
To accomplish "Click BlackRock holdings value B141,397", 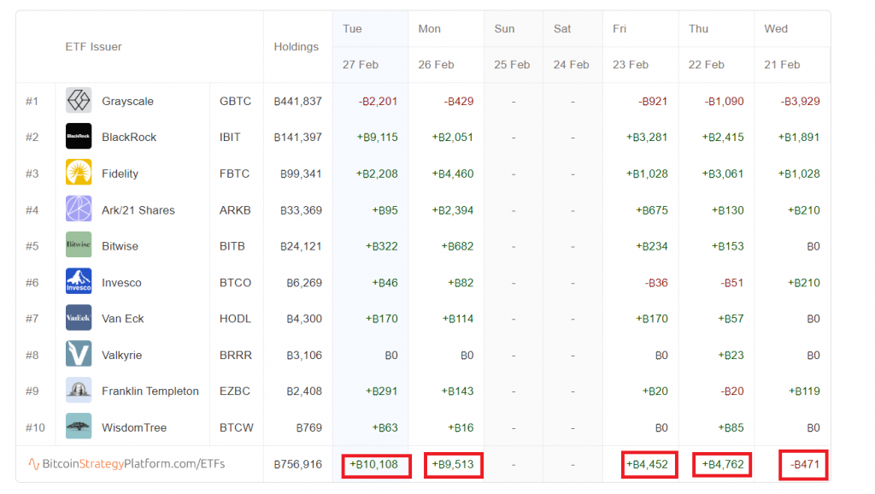I will coord(297,138).
